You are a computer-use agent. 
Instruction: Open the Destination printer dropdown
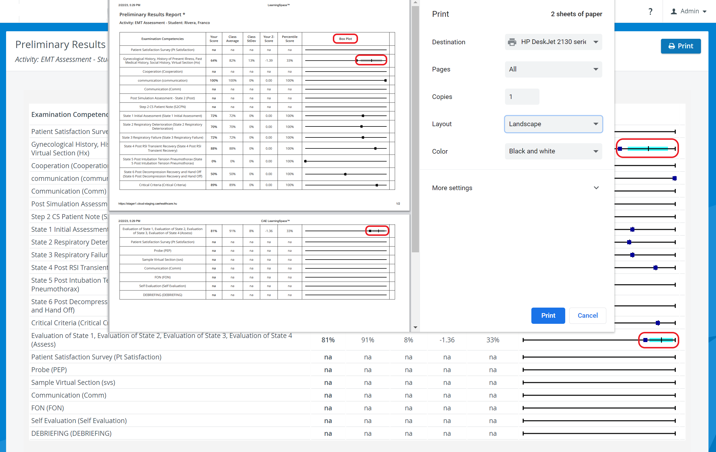(553, 42)
